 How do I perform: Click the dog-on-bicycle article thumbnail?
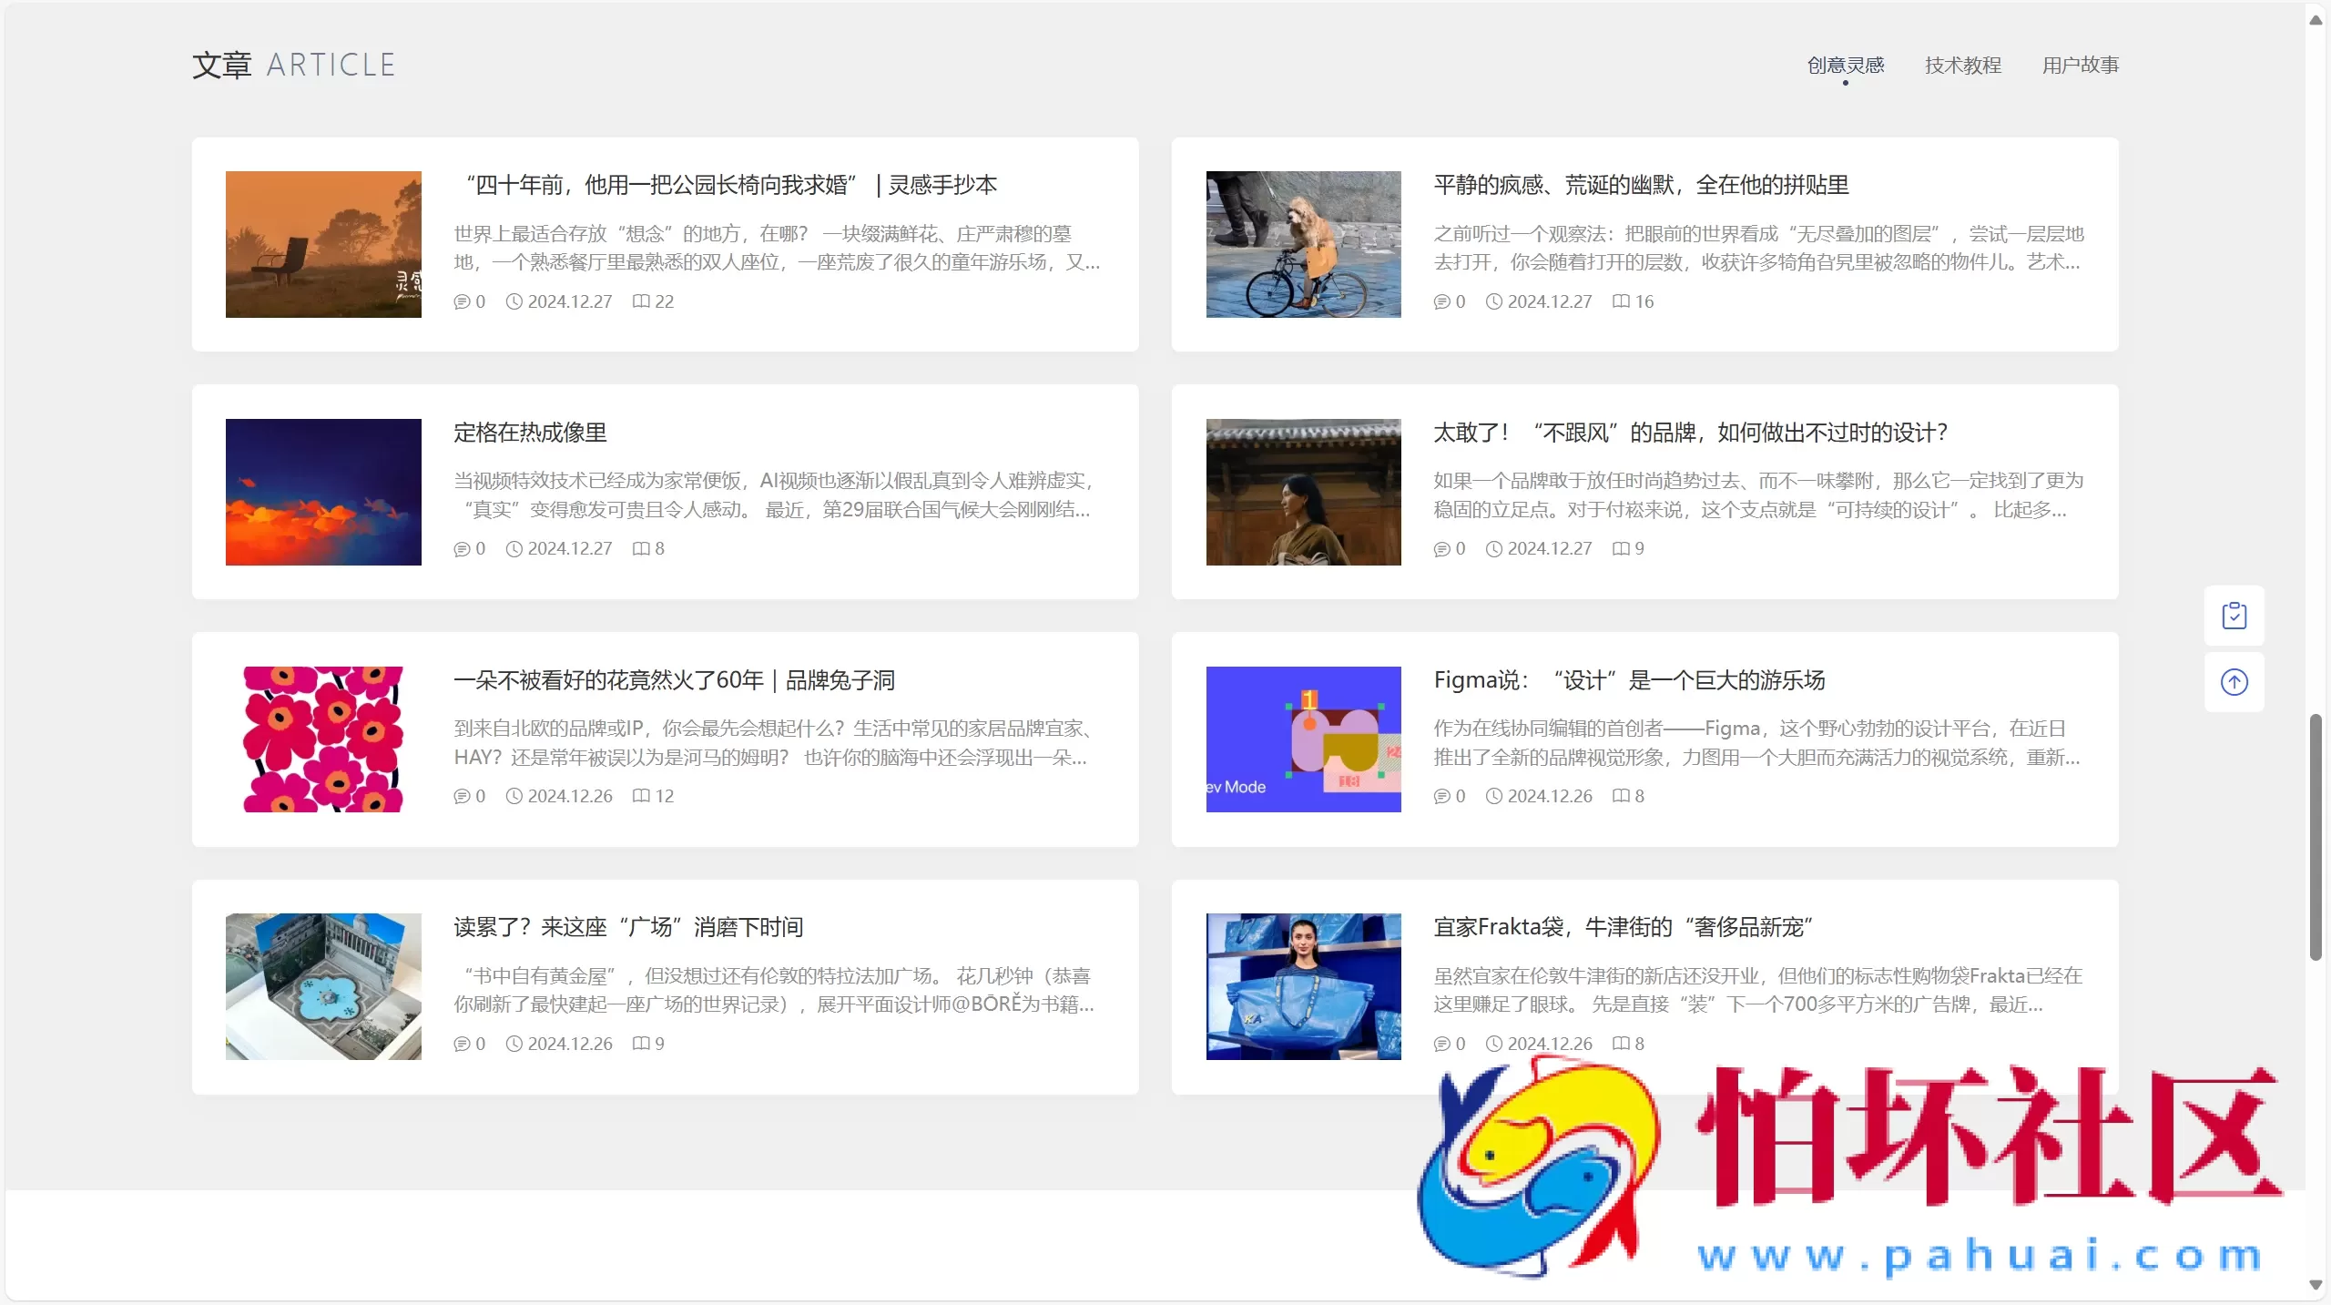tap(1304, 244)
